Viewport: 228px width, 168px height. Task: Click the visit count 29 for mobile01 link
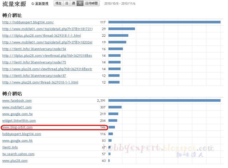click(104, 29)
